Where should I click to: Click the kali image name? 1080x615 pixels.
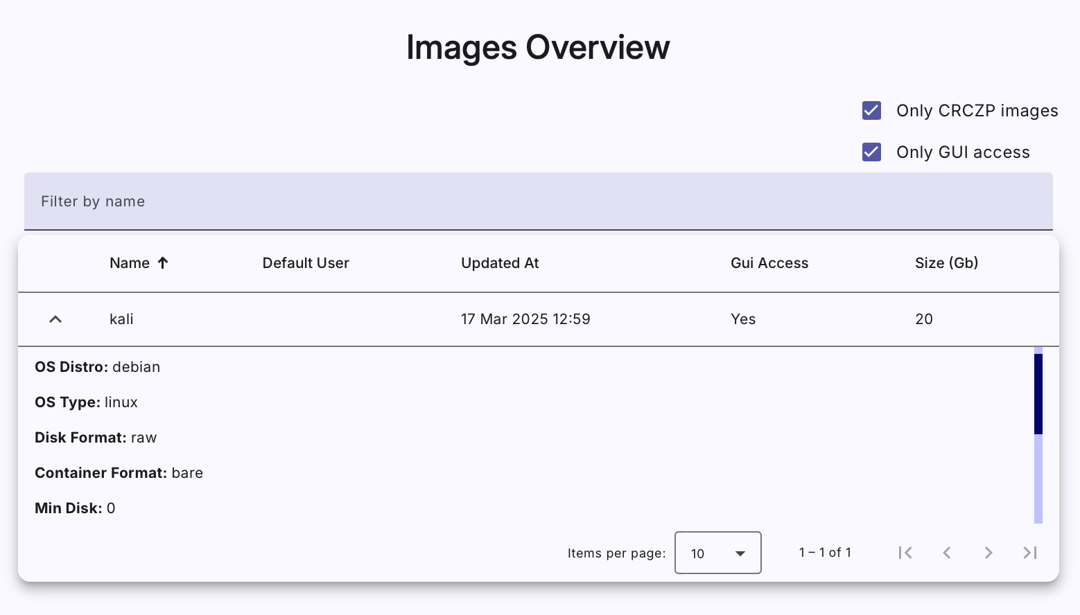(121, 319)
